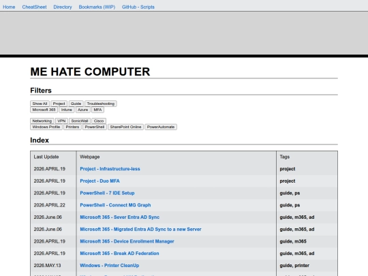Open Project - Infrastructure-less page
Viewport: 368px width, 276px height.
click(110, 169)
